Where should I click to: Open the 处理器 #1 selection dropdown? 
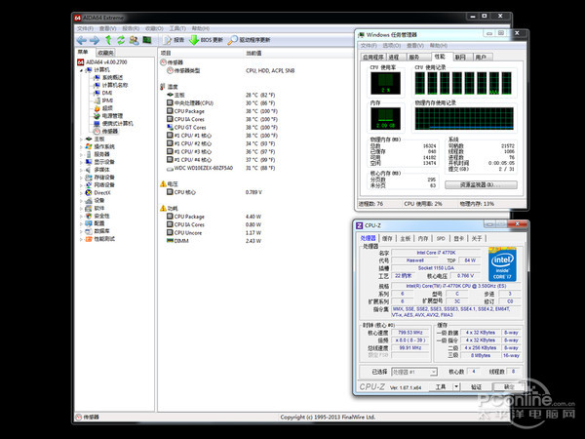(x=414, y=372)
